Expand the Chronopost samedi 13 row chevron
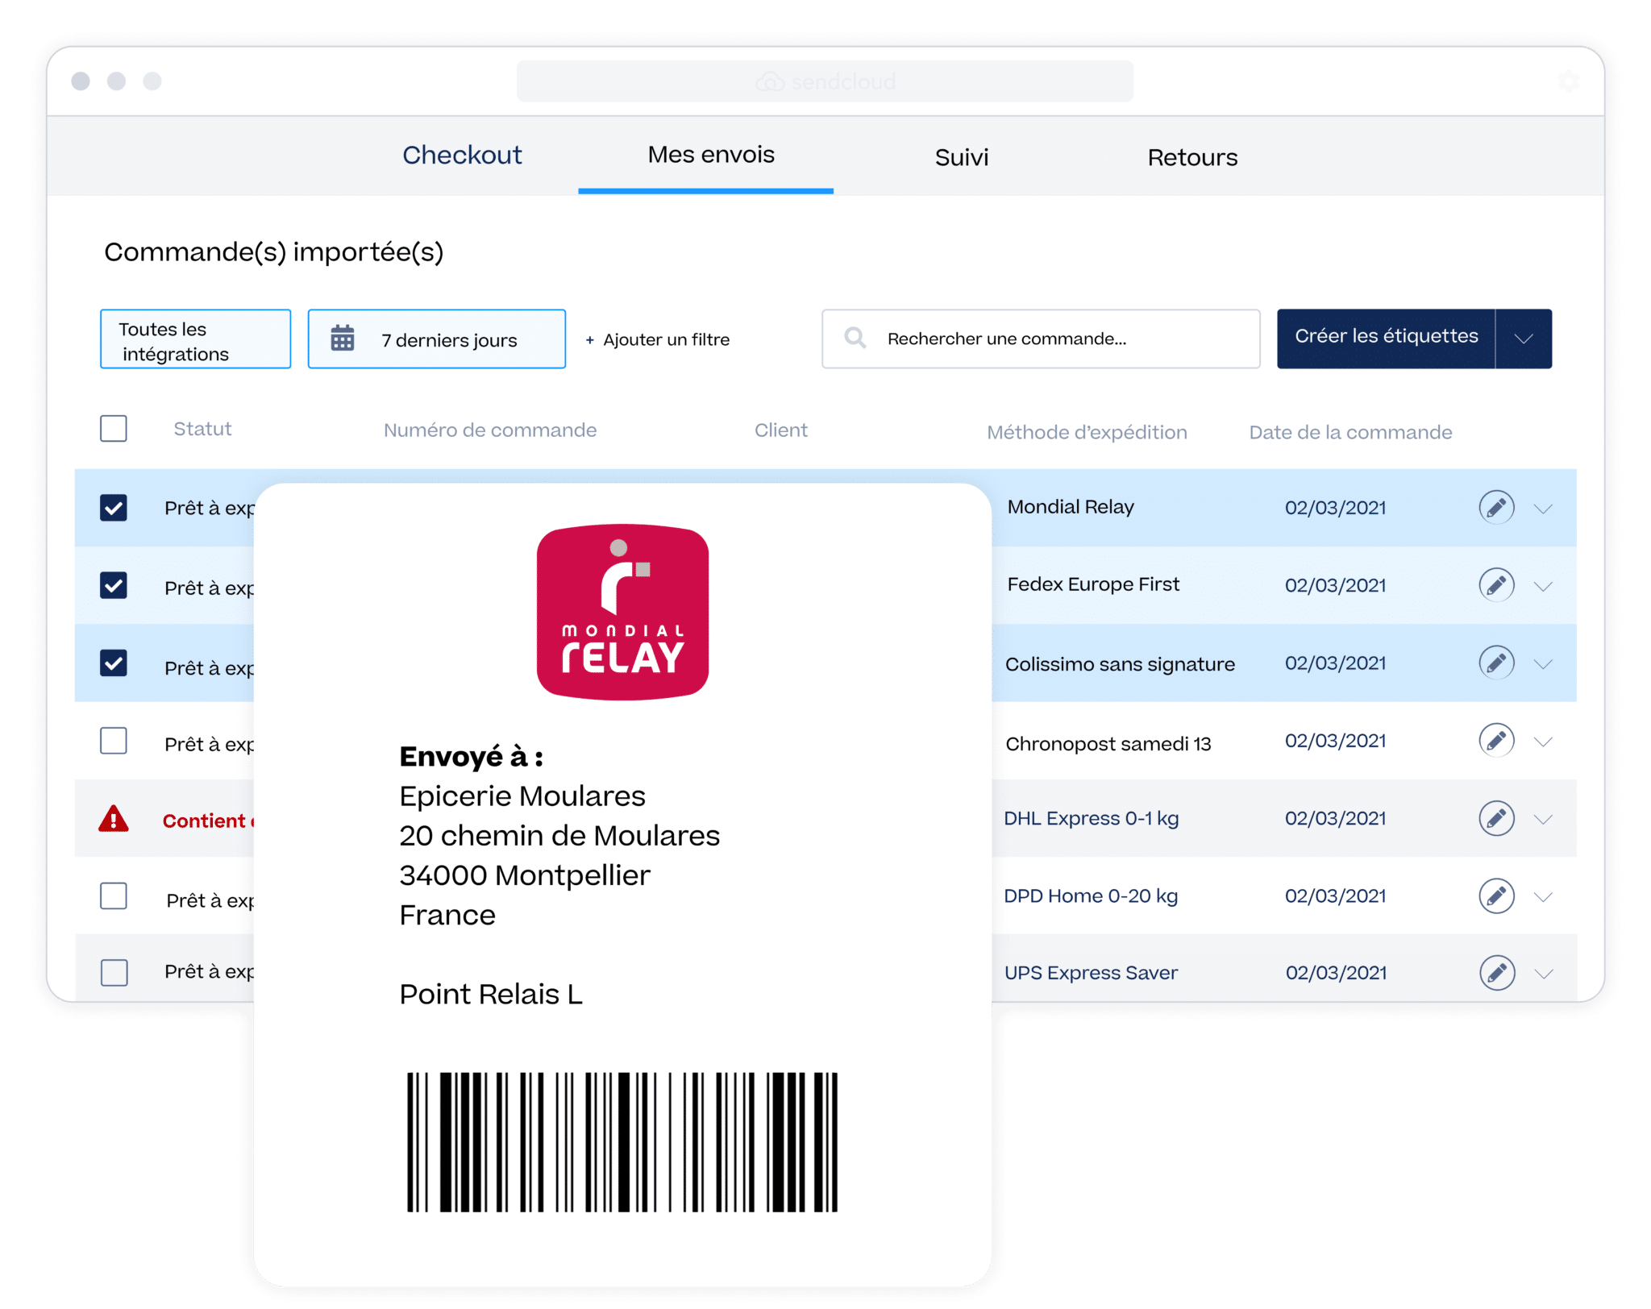Viewport: 1651px width, 1309px height. pyautogui.click(x=1543, y=742)
